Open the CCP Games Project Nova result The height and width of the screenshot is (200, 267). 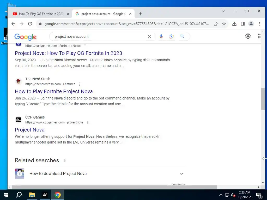pyautogui.click(x=30, y=130)
